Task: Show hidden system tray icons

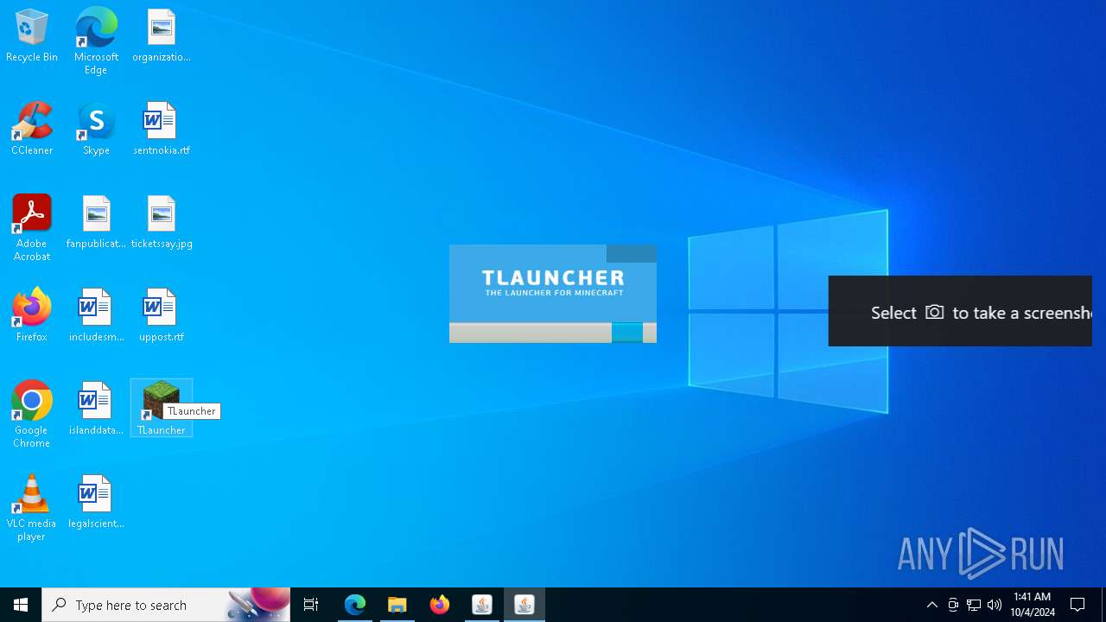Action: coord(932,605)
